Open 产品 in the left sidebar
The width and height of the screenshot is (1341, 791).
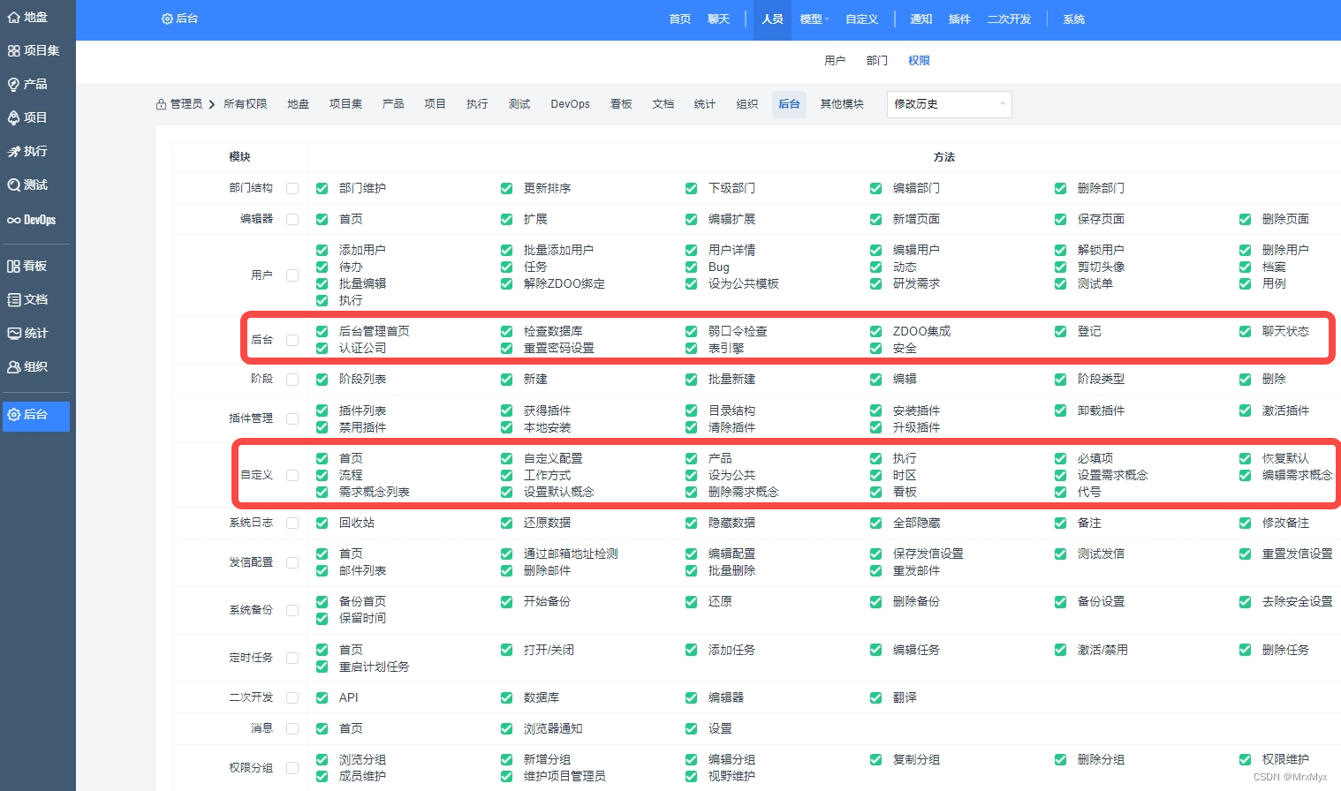[27, 84]
